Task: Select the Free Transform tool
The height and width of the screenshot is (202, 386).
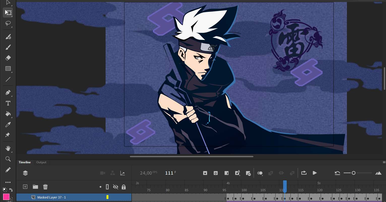Action: point(8,12)
